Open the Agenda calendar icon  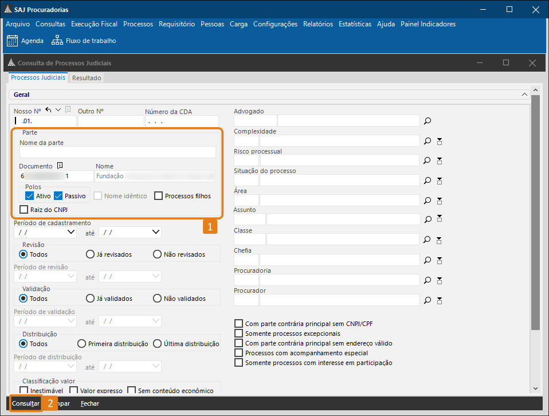12,41
